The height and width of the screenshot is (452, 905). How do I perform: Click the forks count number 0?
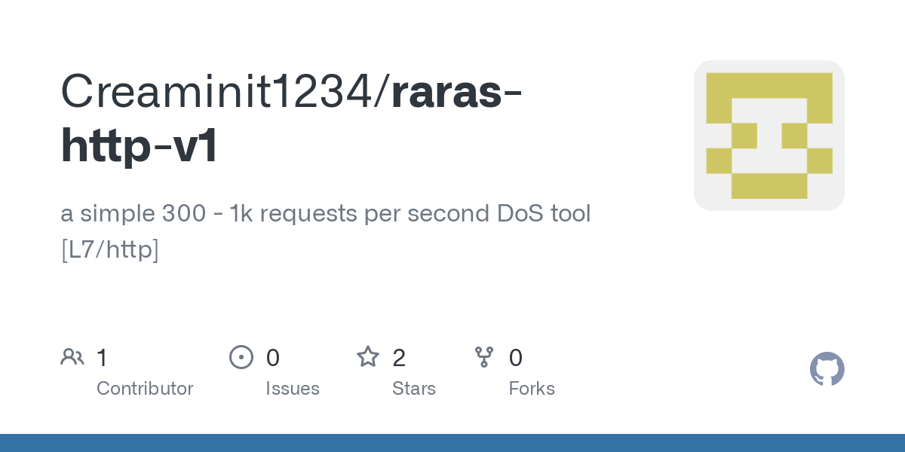[516, 358]
